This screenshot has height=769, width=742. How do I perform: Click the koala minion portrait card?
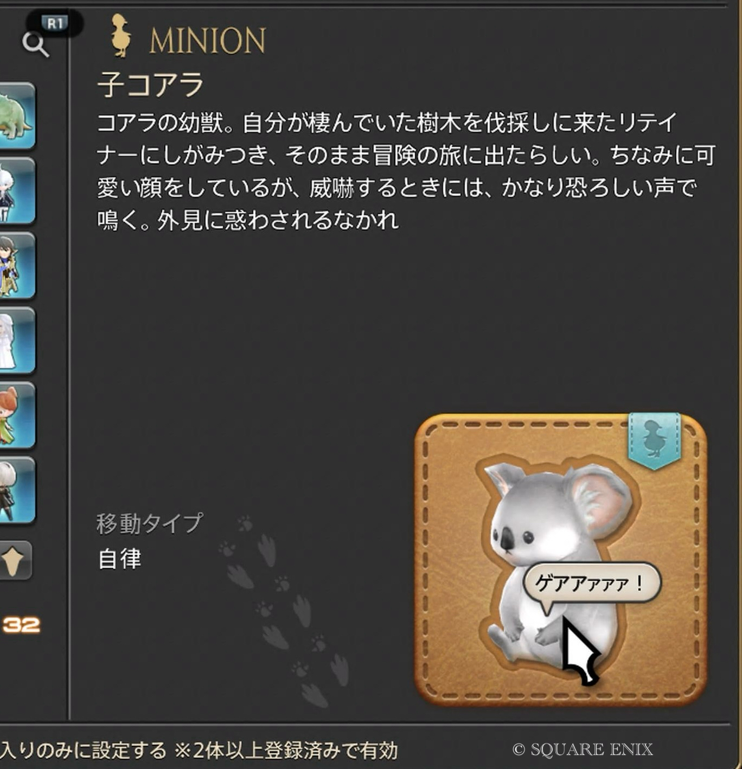561,560
